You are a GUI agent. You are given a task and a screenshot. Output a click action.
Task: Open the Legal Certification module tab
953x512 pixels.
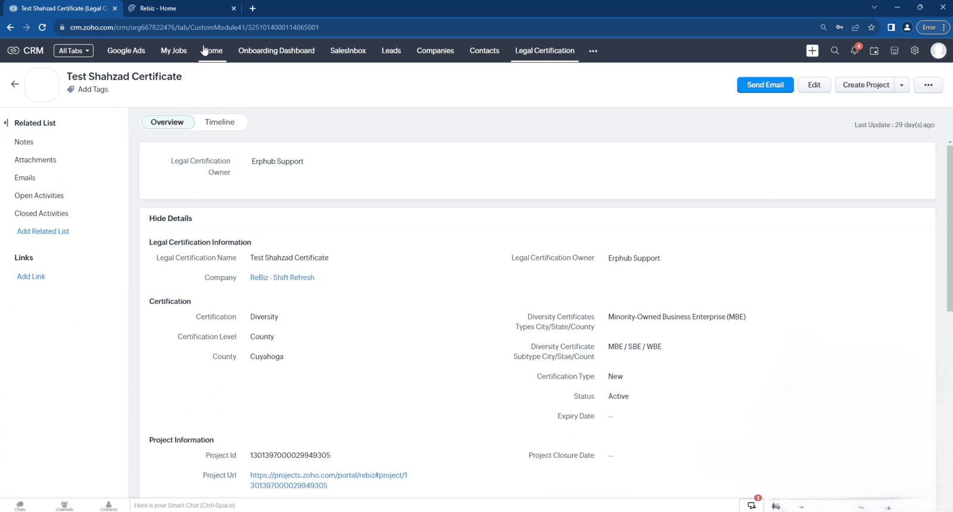coord(545,51)
